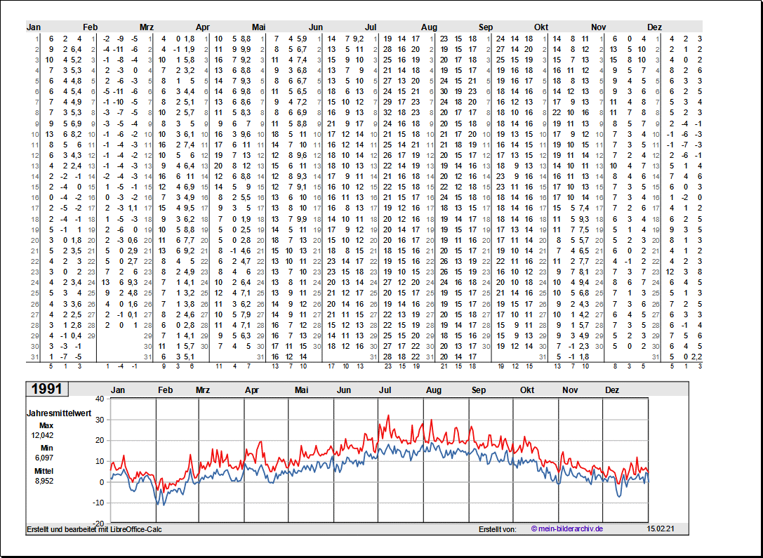Click the Jun header above the table
Screen dimensions: 763x558
pyautogui.click(x=316, y=27)
